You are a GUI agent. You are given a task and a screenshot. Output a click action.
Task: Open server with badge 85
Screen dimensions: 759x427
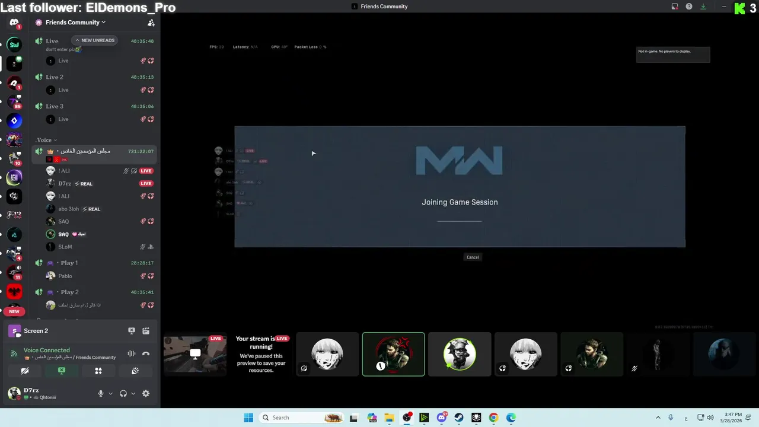14,101
